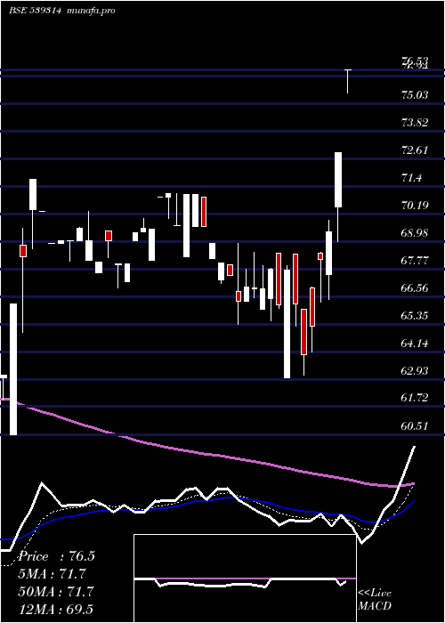The width and height of the screenshot is (445, 623).
Task: Click the 68.98 price axis label
Action: [415, 233]
